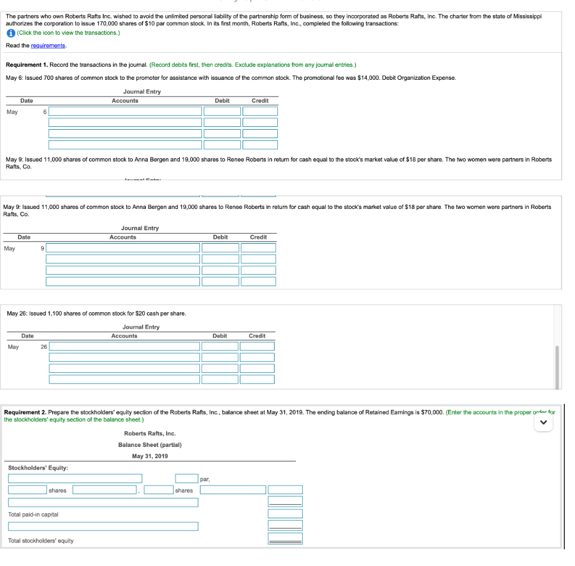Viewport: 575px width, 566px height.
Task: Select third Debit field of May 9 entry
Action: (x=220, y=270)
